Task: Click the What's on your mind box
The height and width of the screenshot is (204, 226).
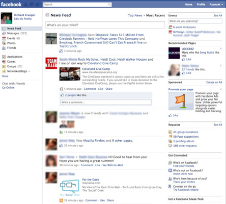Action: pyautogui.click(x=105, y=25)
